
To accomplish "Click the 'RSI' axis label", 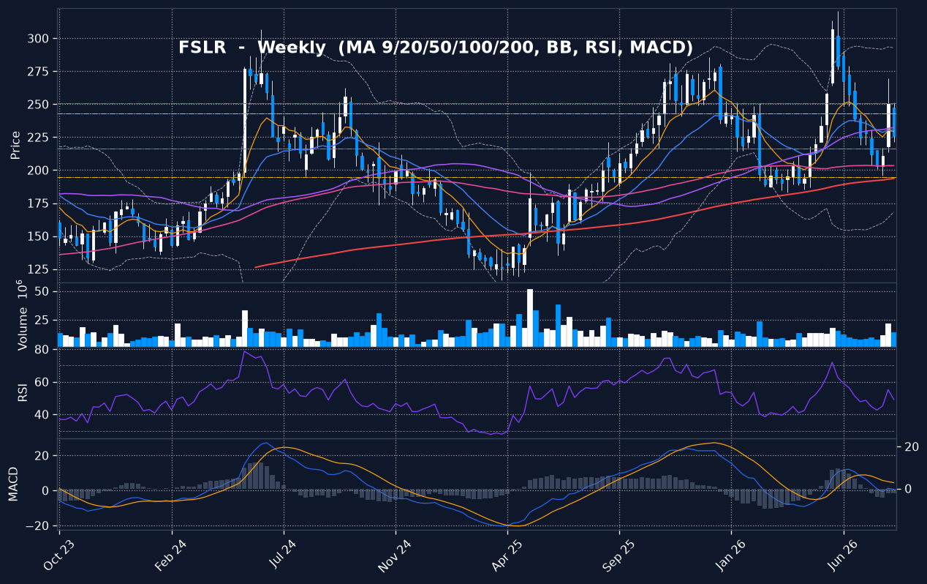I will tap(22, 394).
